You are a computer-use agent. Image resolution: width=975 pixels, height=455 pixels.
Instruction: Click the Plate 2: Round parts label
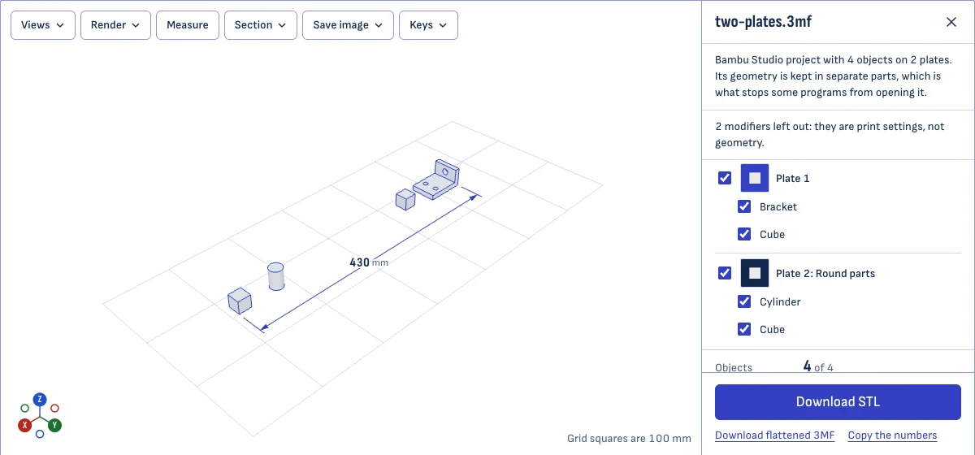click(x=825, y=274)
